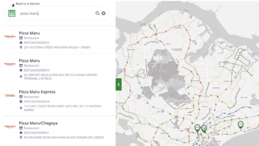This screenshot has height=146, width=259.
Task: Click the certificate badge icon beside EERT26050000054
Action: 21,101
